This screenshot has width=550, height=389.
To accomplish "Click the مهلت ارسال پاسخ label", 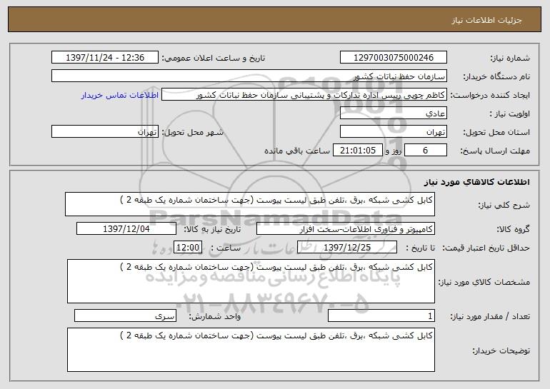I will pyautogui.click(x=495, y=151).
